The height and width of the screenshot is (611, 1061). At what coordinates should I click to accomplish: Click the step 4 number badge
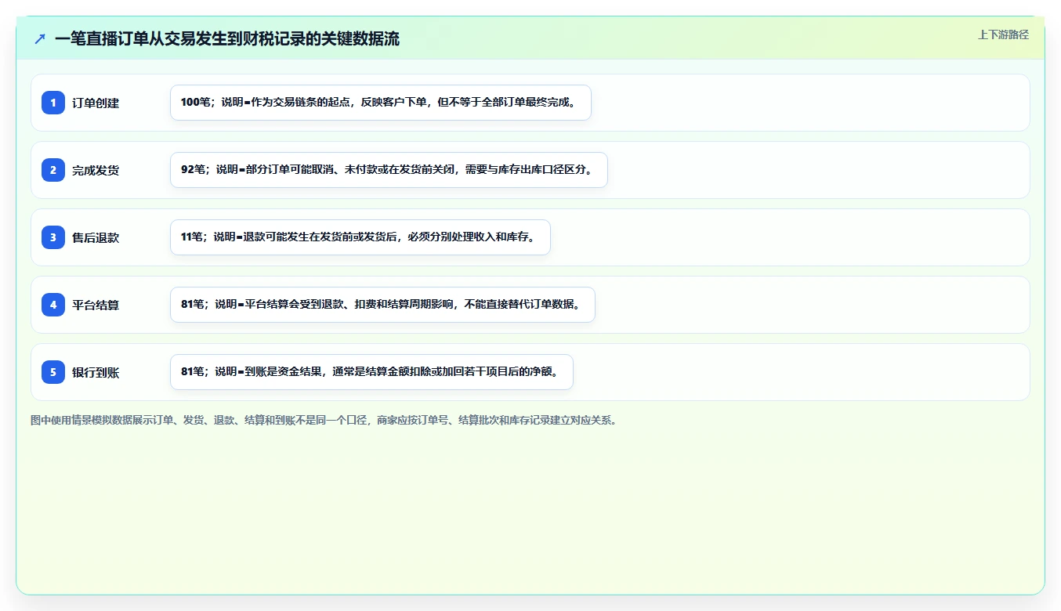click(x=53, y=305)
